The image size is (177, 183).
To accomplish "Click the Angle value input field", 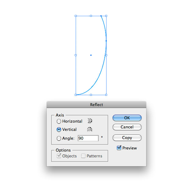I will pyautogui.click(x=88, y=138).
